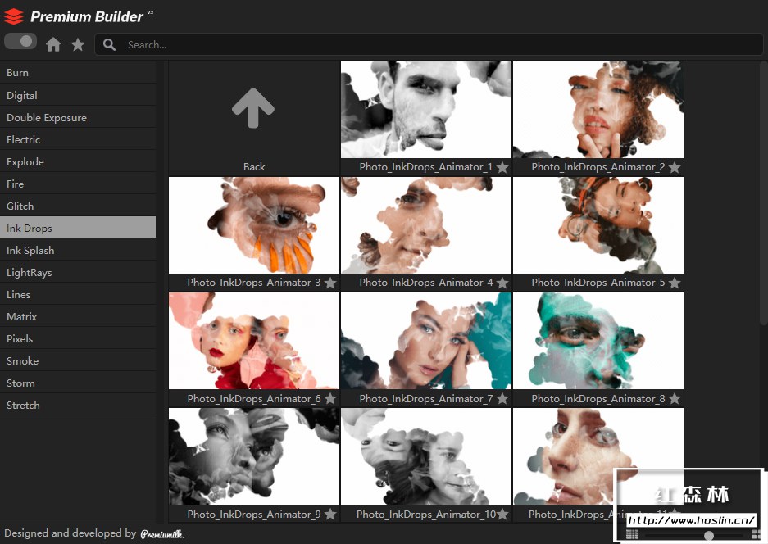768x544 pixels.
Task: Select the Matrix category
Action: click(78, 317)
